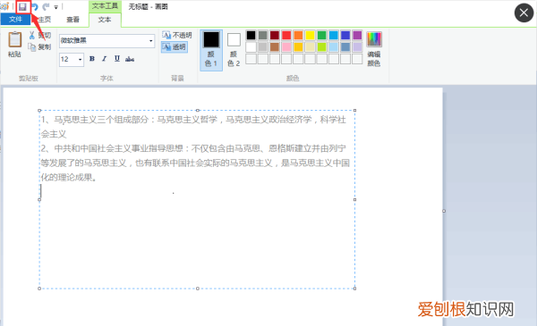
Task: Click text line 化的理论成果。
Action: pyautogui.click(x=69, y=178)
